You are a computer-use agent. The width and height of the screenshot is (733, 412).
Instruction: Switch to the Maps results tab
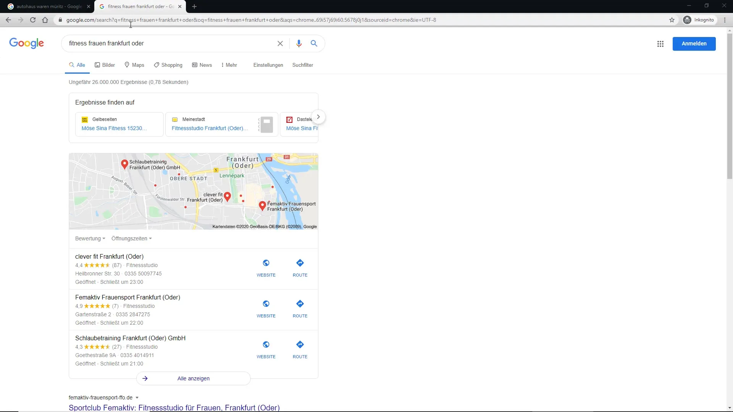[x=134, y=65]
